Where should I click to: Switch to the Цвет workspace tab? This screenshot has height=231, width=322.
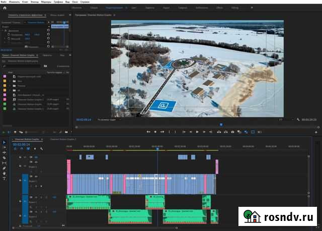click(x=133, y=9)
